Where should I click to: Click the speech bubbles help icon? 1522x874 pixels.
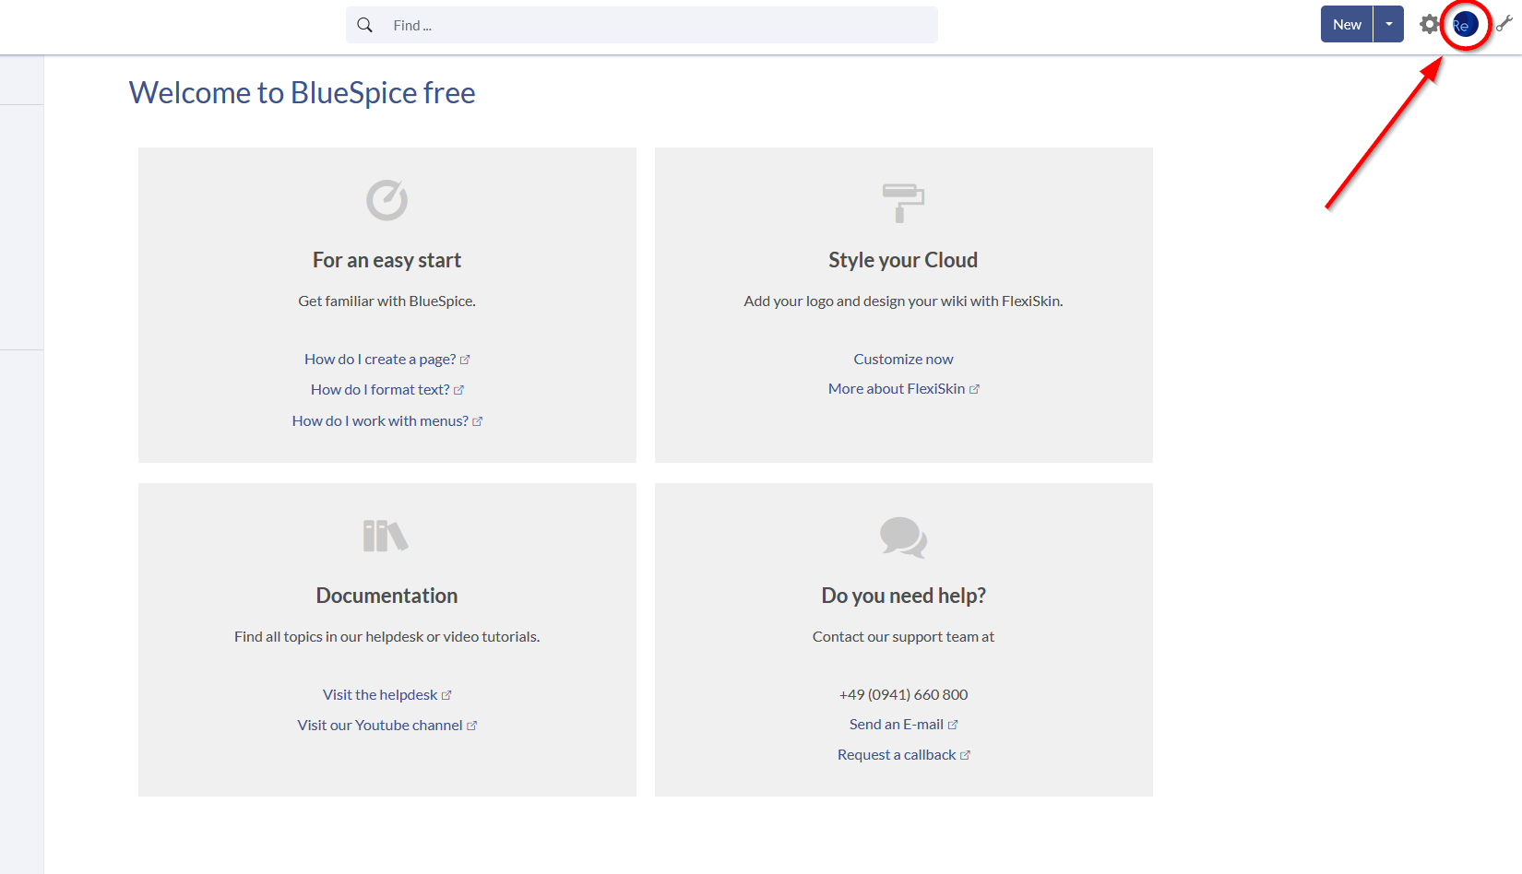tap(903, 537)
